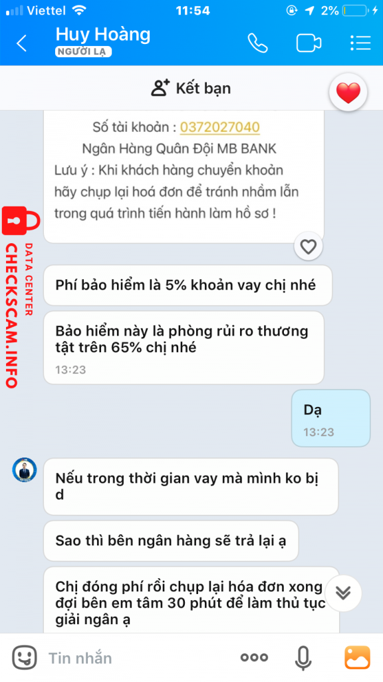Viewport: 383px width, 682px height.
Task: Open the Huy Hoàng contact name header
Action: 103,35
